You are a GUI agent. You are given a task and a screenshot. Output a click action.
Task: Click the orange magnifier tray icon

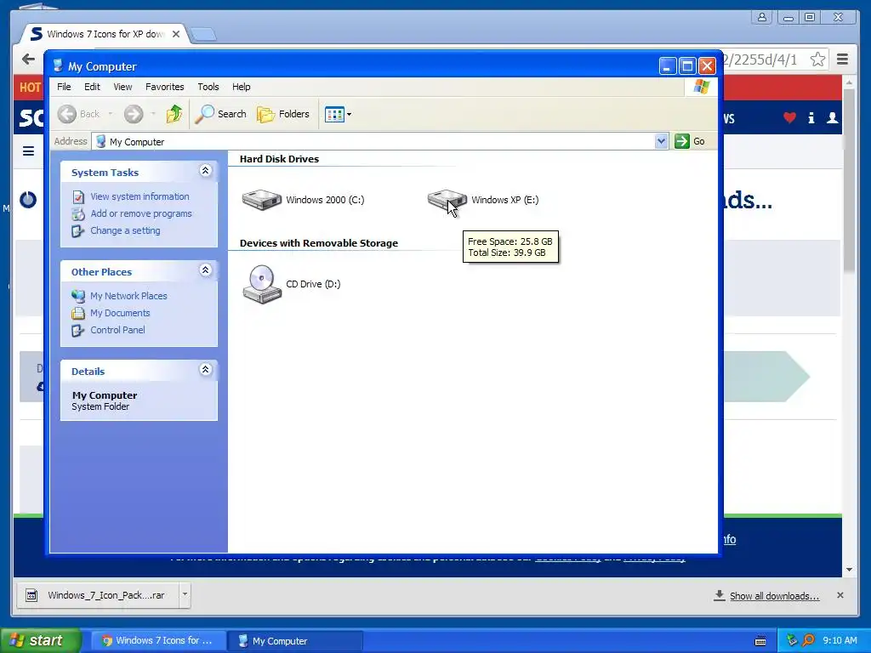click(808, 640)
